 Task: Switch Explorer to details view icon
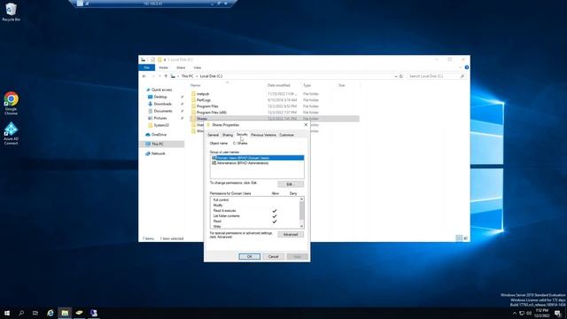[459, 238]
